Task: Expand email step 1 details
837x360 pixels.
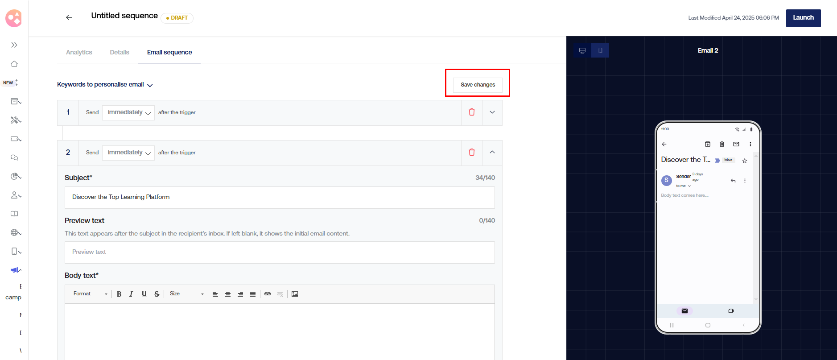Action: (492, 112)
